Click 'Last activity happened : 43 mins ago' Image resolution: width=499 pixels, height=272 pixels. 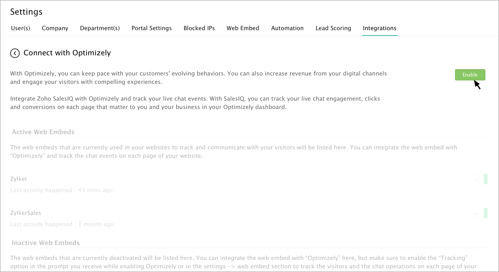[62, 190]
